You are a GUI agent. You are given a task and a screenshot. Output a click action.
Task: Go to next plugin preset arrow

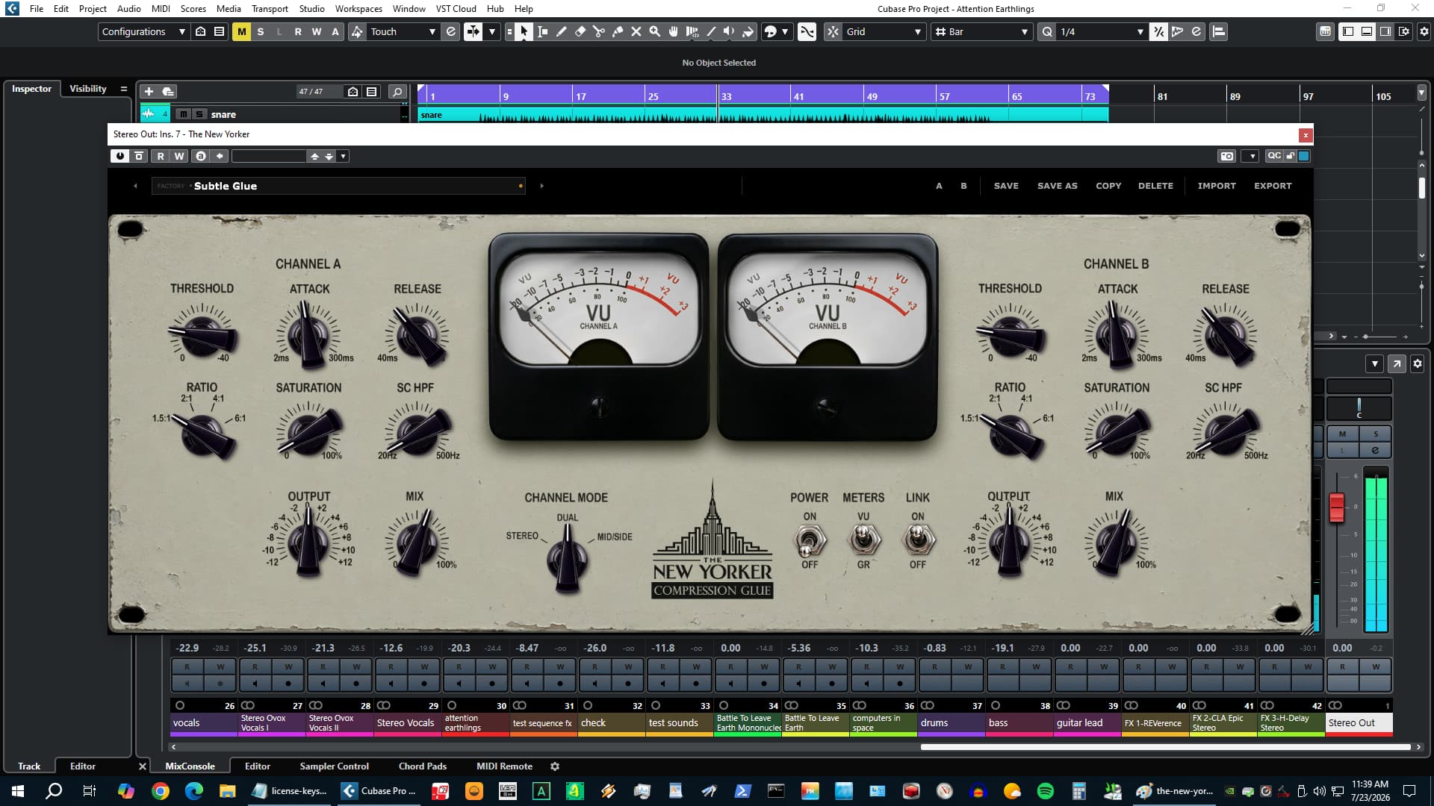[x=541, y=186]
